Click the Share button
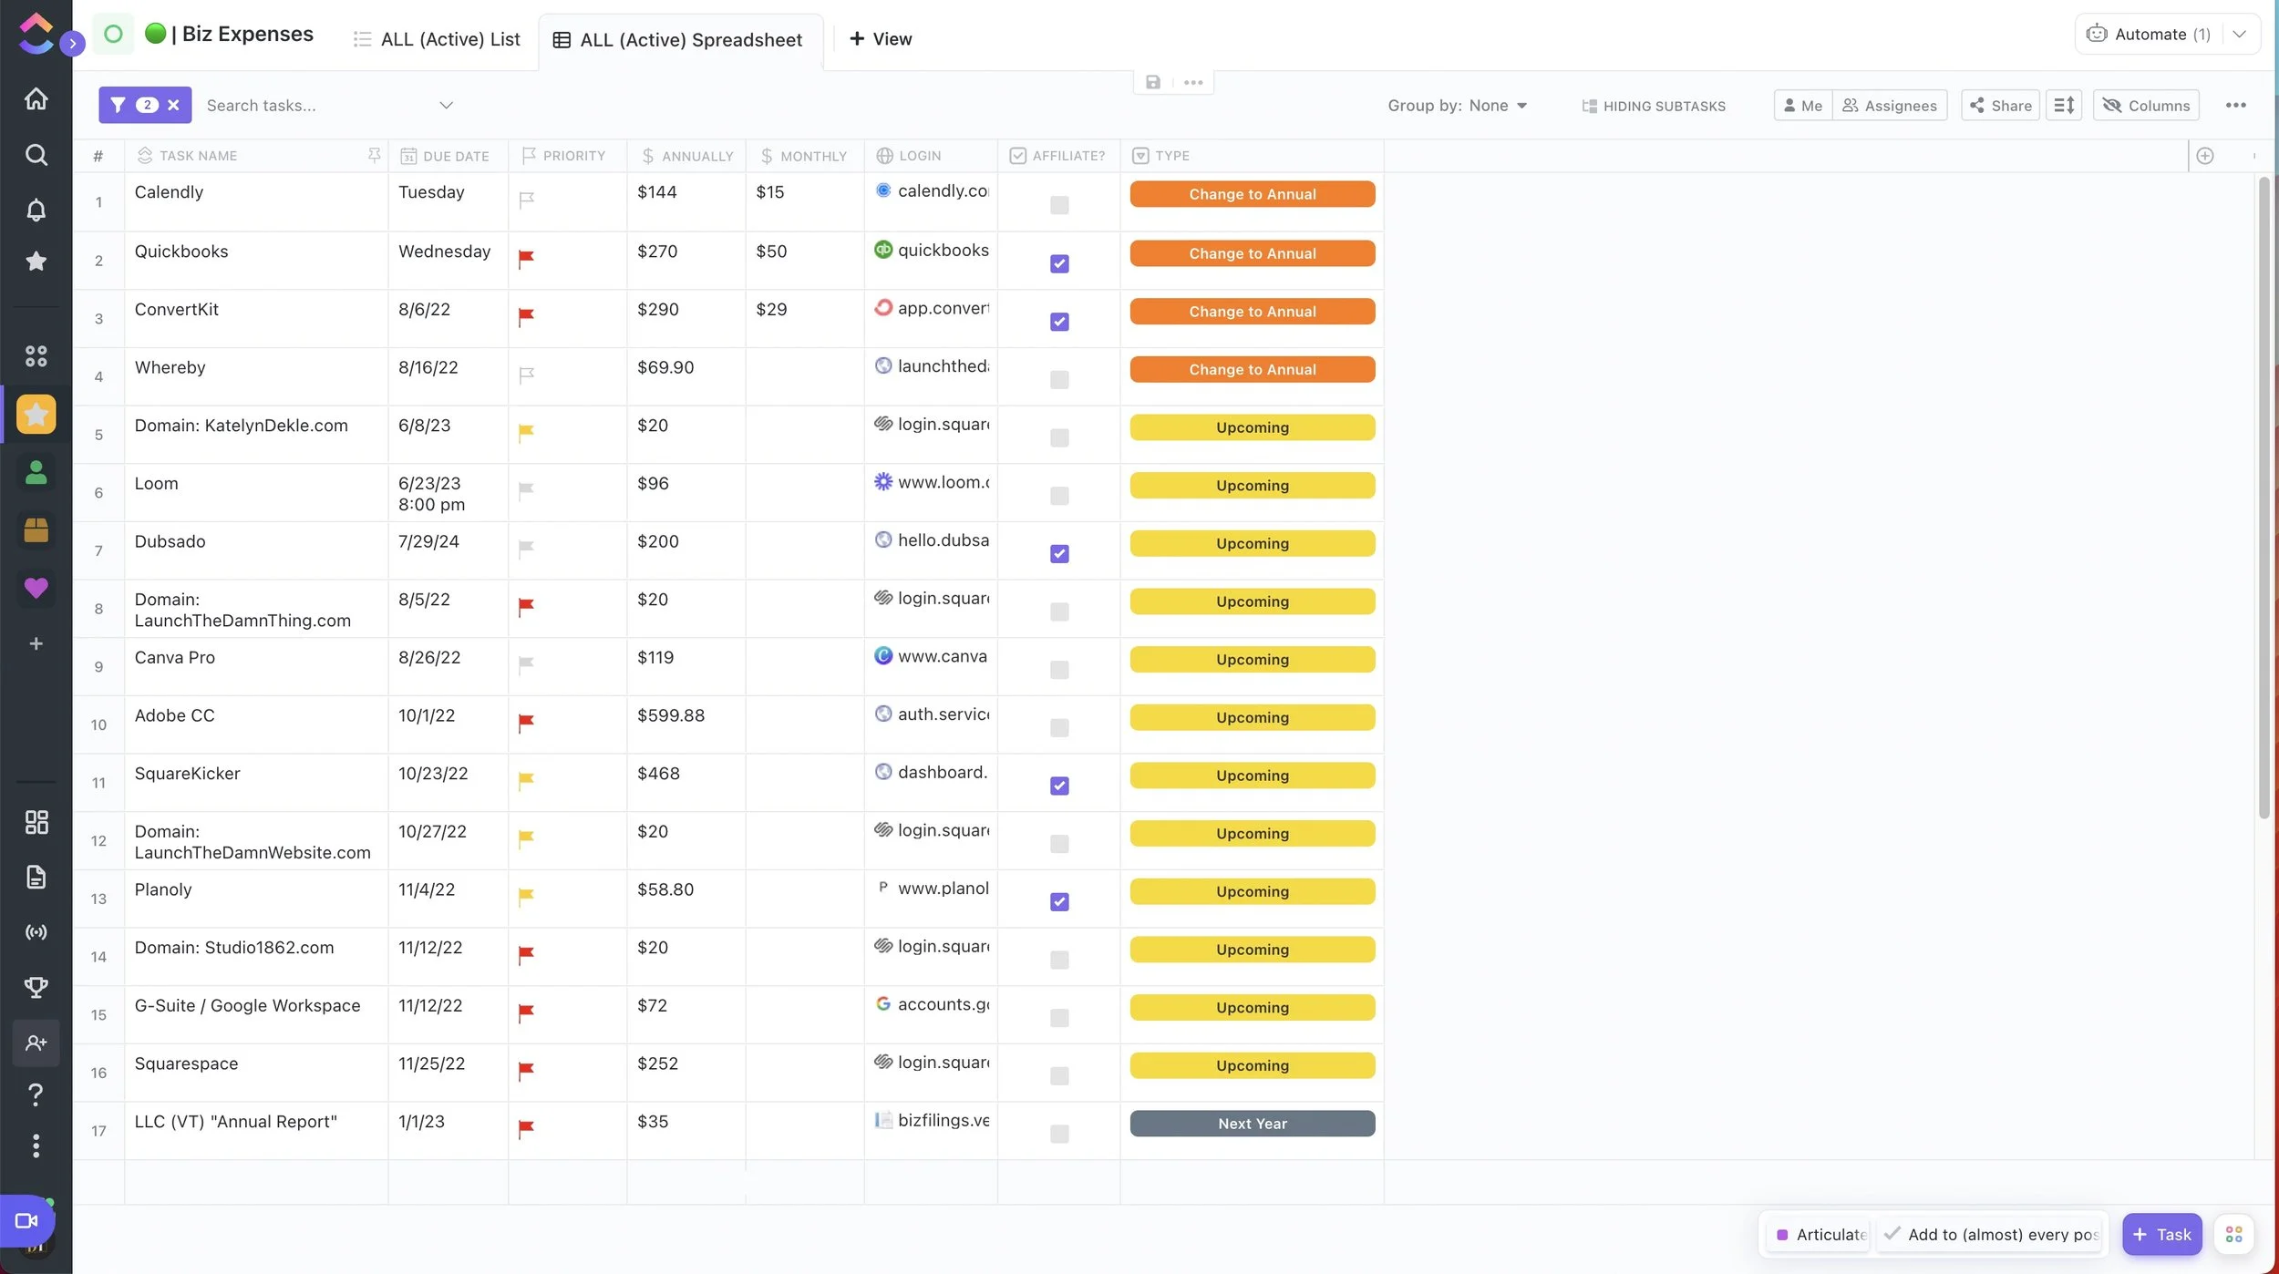Screen dimensions: 2279x1274 2000,106
